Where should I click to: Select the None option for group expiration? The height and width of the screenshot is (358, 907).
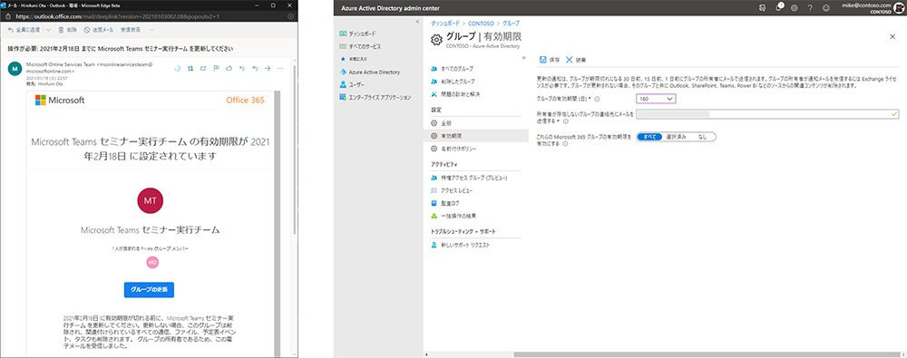pos(702,137)
